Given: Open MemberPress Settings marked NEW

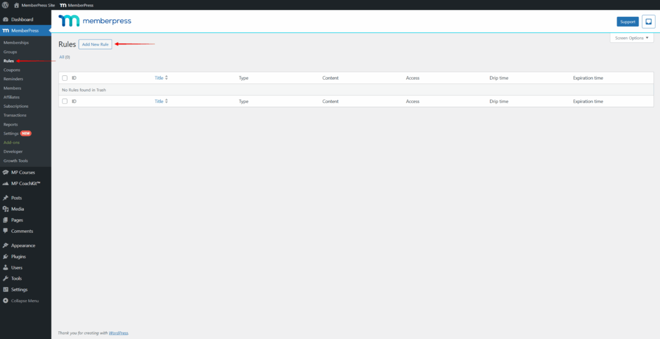Looking at the screenshot, I should click(17, 133).
